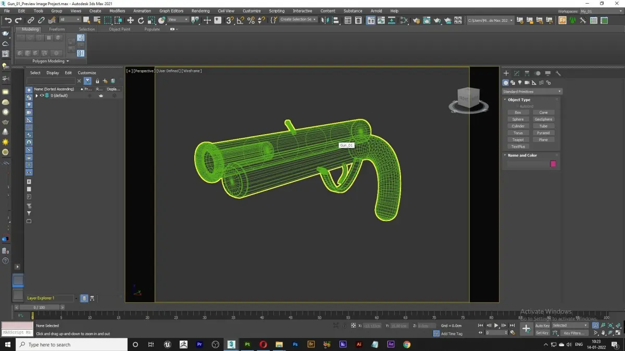Create a Sphere primitive
This screenshot has width=625, height=351.
coord(518,119)
